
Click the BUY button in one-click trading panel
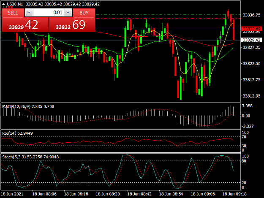[84, 13]
